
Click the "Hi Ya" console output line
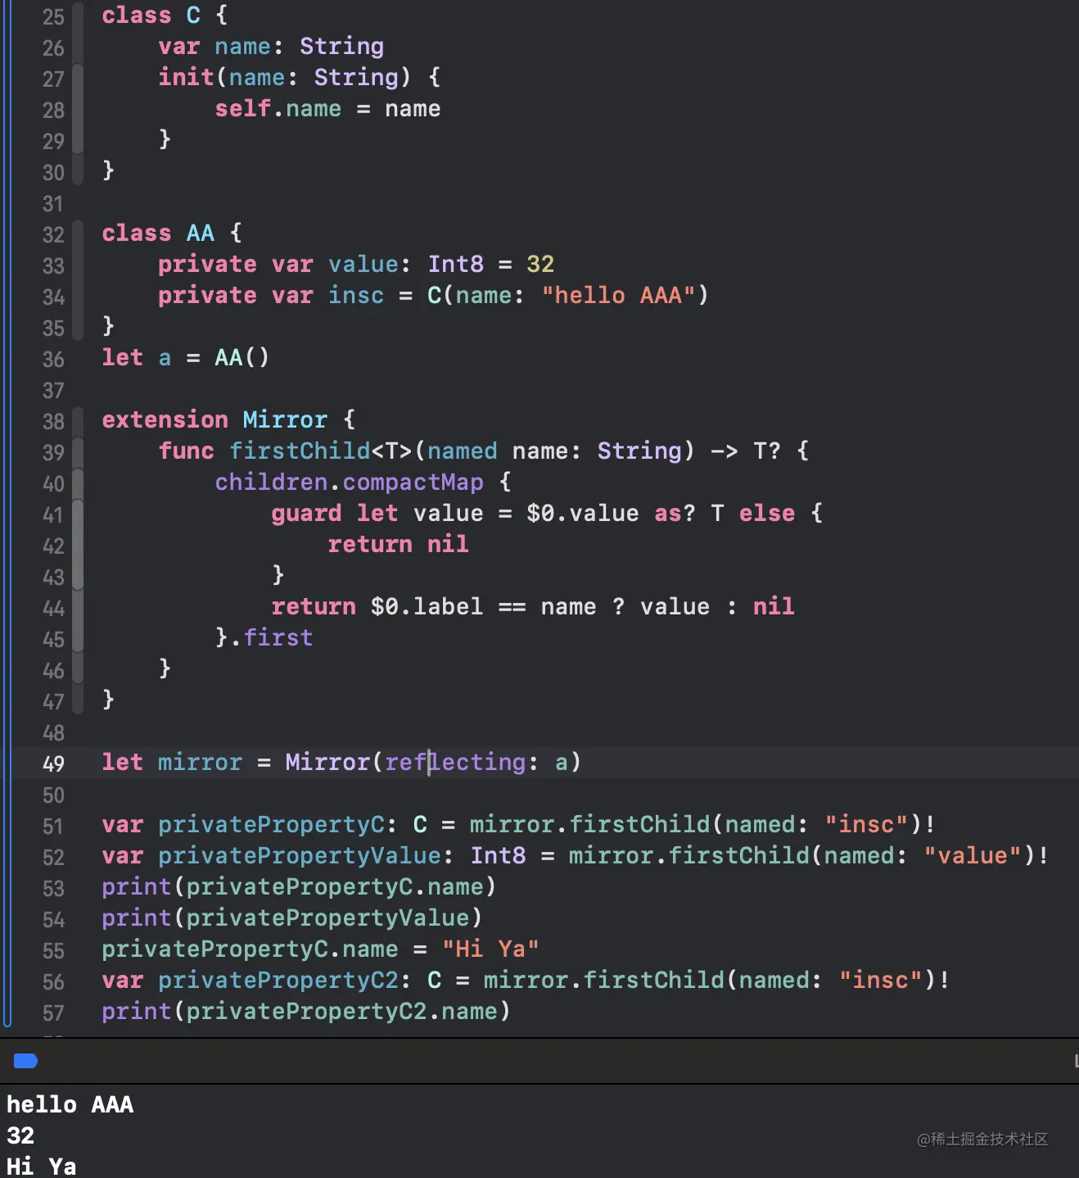(x=42, y=1167)
